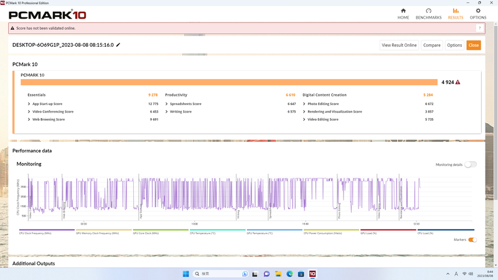
Task: Launch Microsoft Edge from taskbar
Action: point(289,274)
